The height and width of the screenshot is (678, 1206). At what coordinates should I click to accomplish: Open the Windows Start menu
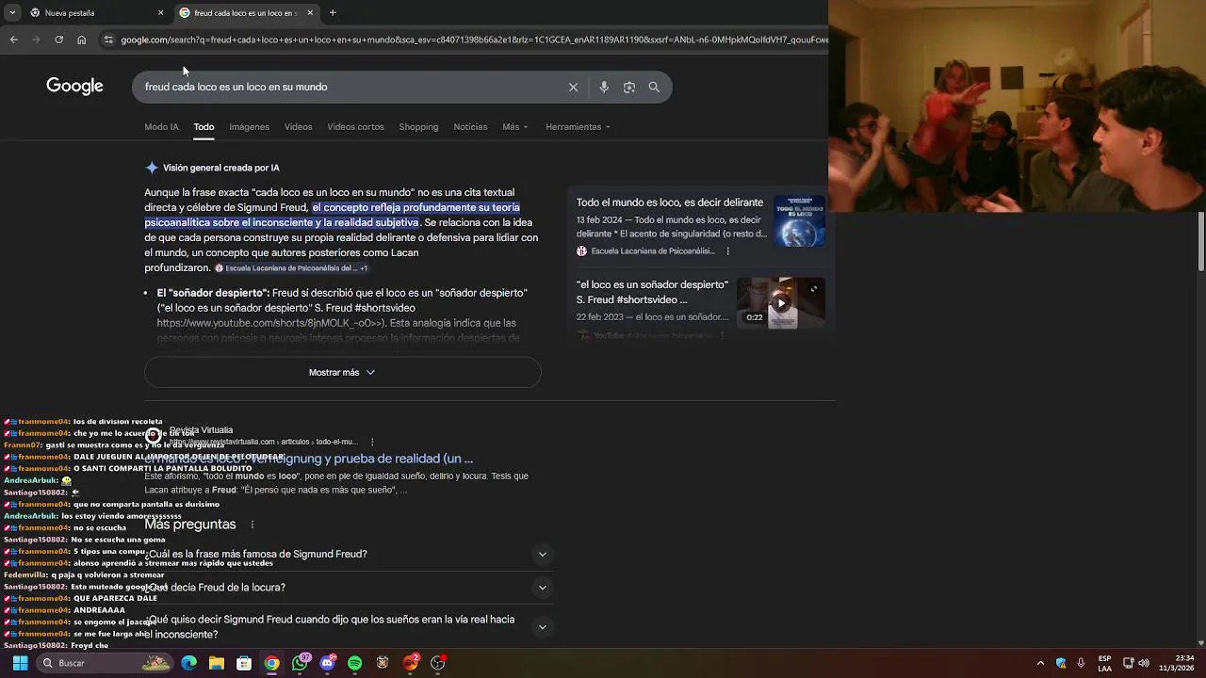coord(20,663)
